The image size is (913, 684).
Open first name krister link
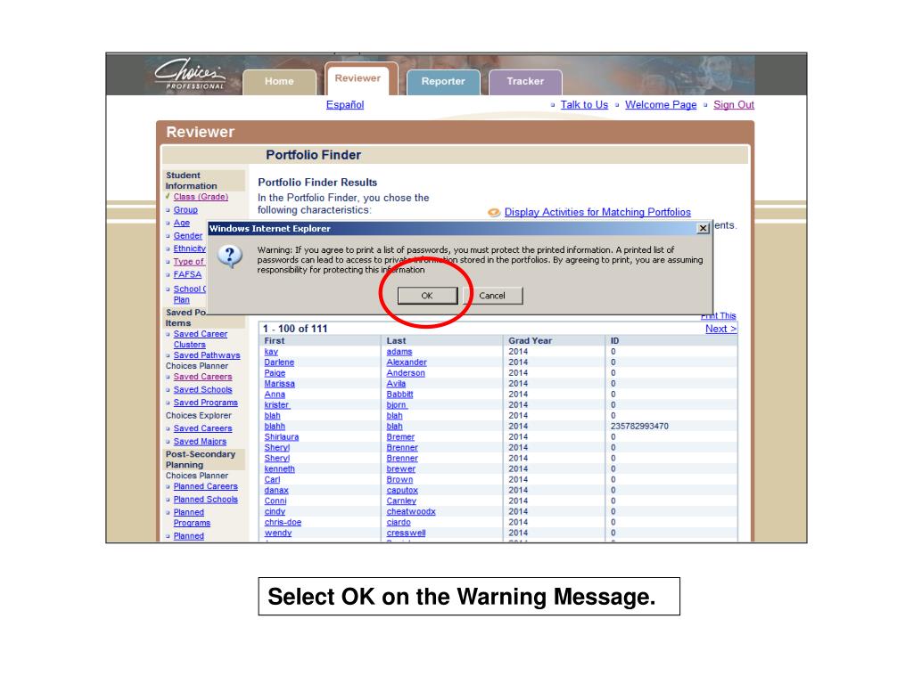[x=277, y=405]
